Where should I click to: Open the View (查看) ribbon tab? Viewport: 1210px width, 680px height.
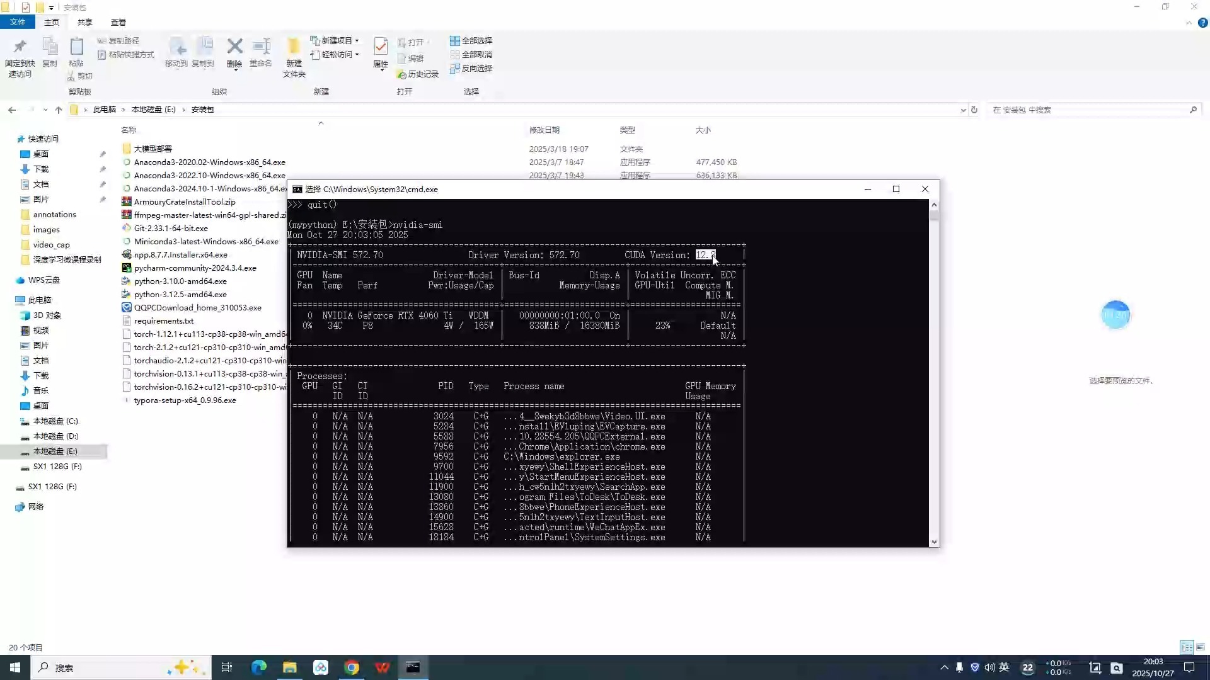[118, 22]
